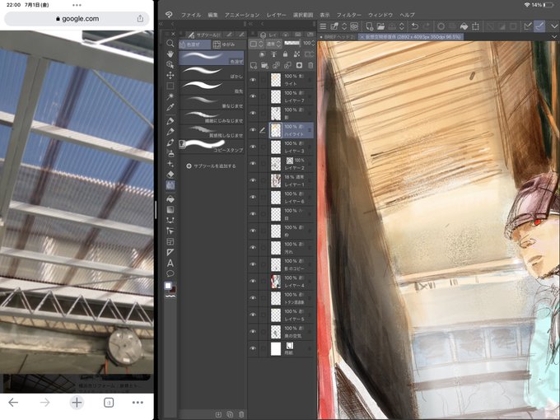This screenshot has width=560, height=420.
Task: Hide the レイヤー5 layer
Action: point(253,315)
